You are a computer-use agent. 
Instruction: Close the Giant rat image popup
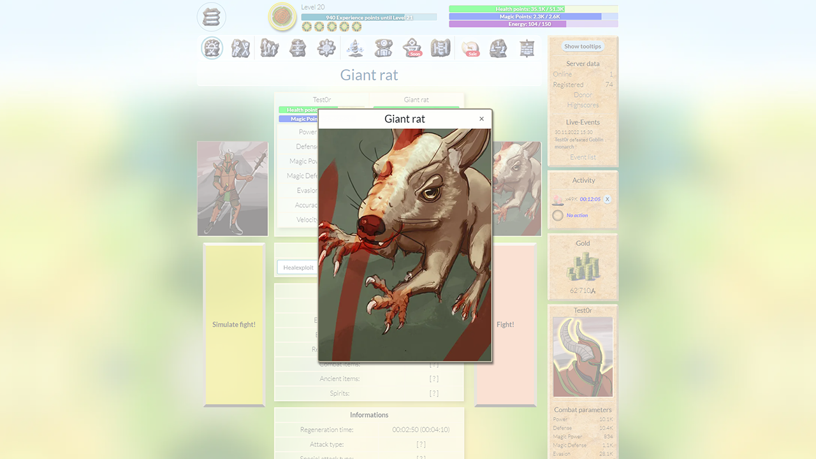click(x=481, y=119)
